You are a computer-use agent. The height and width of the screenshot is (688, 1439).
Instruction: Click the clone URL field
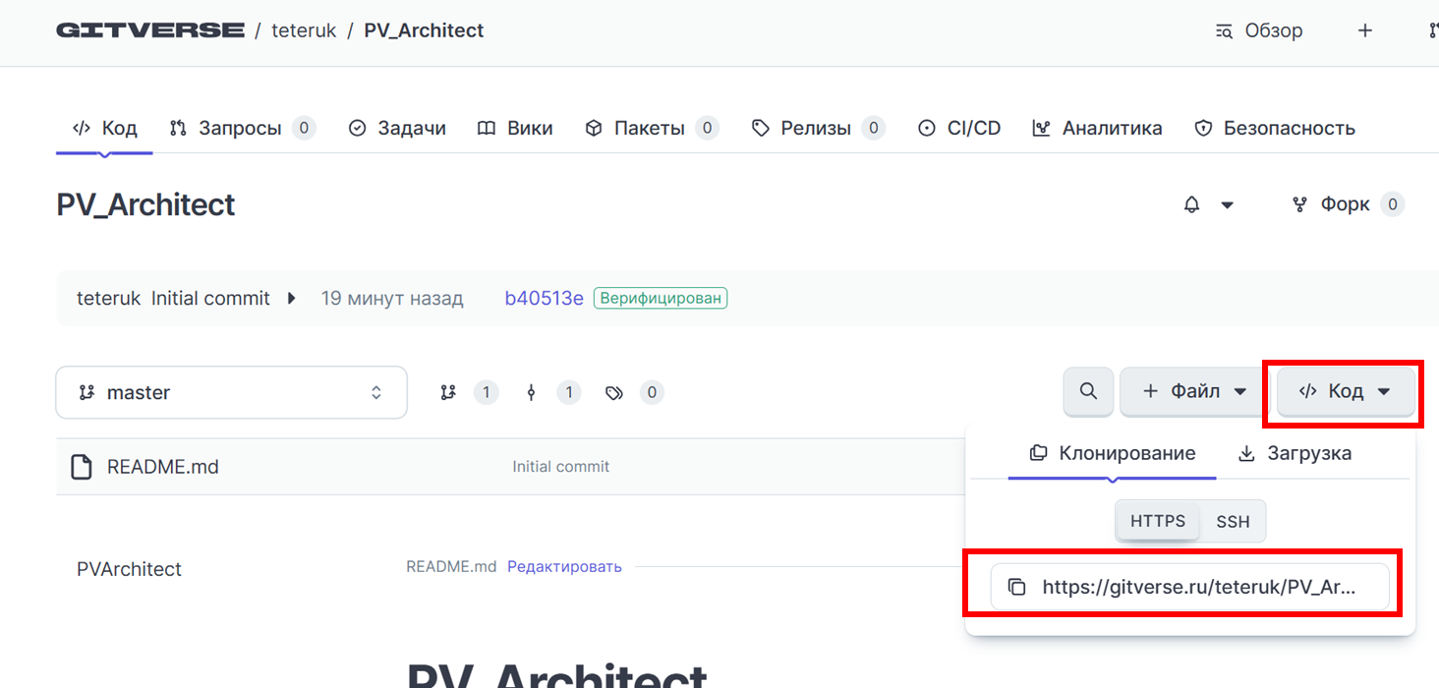tap(1189, 587)
